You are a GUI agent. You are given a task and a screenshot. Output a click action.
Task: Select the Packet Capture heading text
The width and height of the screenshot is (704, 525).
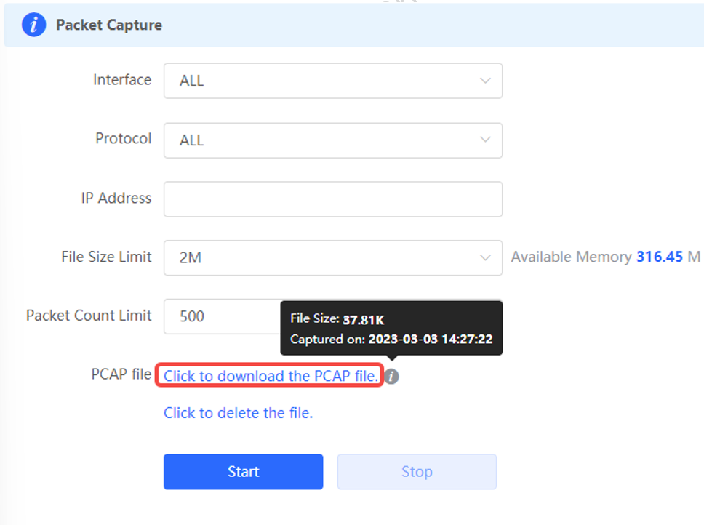pyautogui.click(x=108, y=25)
